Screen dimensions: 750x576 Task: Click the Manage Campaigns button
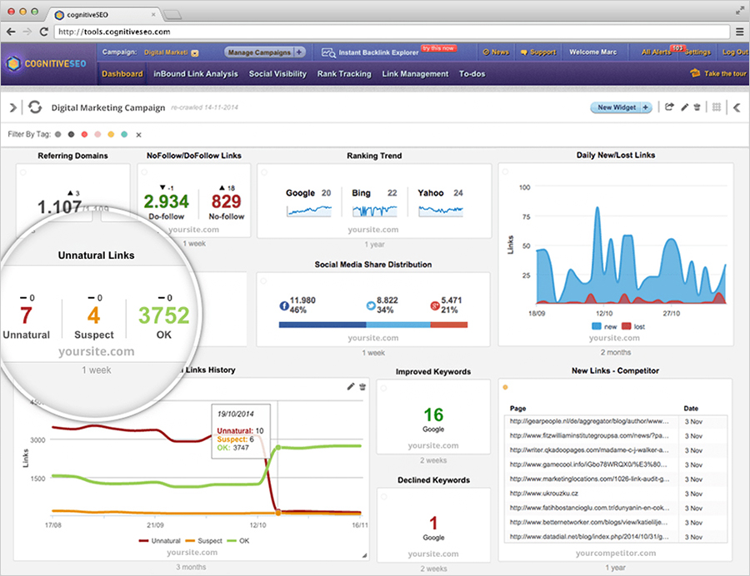[x=264, y=52]
